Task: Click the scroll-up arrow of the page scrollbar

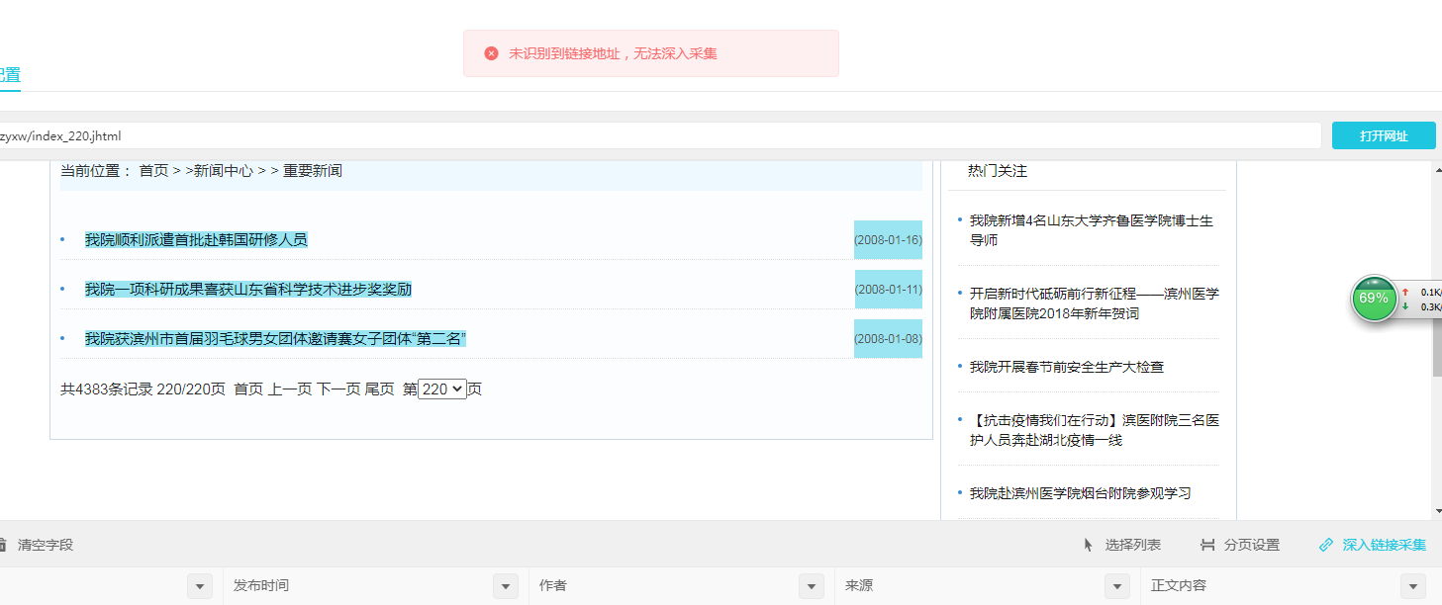Action: [1437, 170]
